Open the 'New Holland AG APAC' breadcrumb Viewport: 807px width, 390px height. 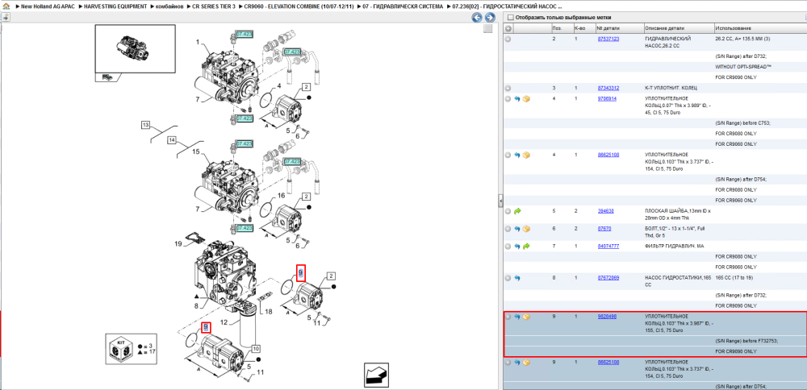[46, 6]
